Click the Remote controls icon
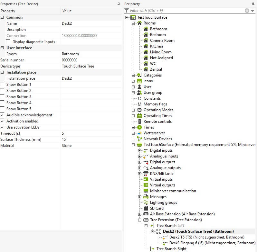257x252 pixels. pyautogui.click(x=139, y=122)
